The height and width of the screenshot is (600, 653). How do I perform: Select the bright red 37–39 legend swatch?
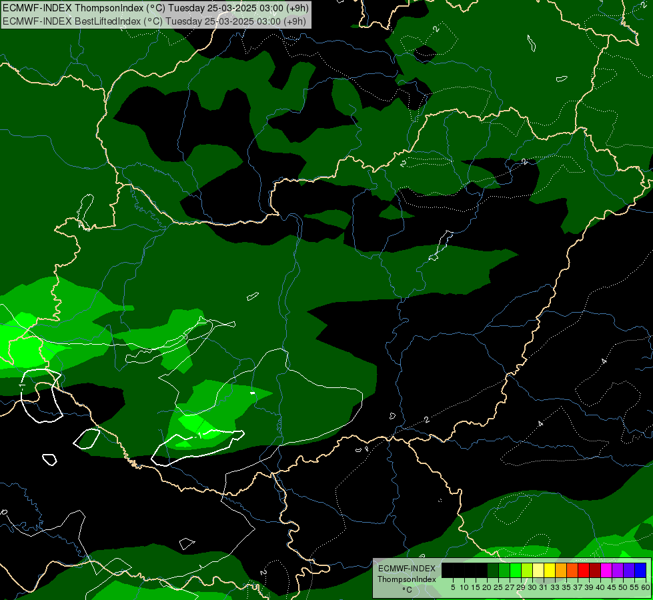click(x=584, y=570)
